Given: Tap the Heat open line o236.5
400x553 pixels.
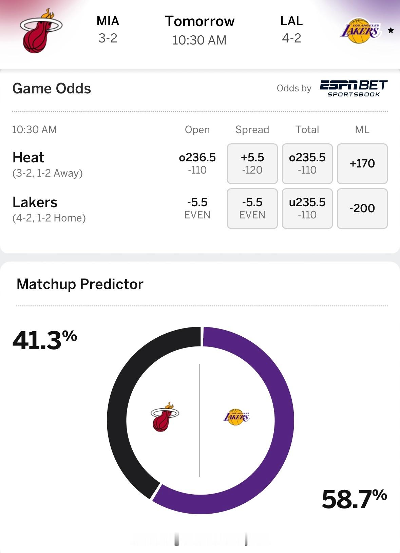Looking at the screenshot, I should click(197, 163).
